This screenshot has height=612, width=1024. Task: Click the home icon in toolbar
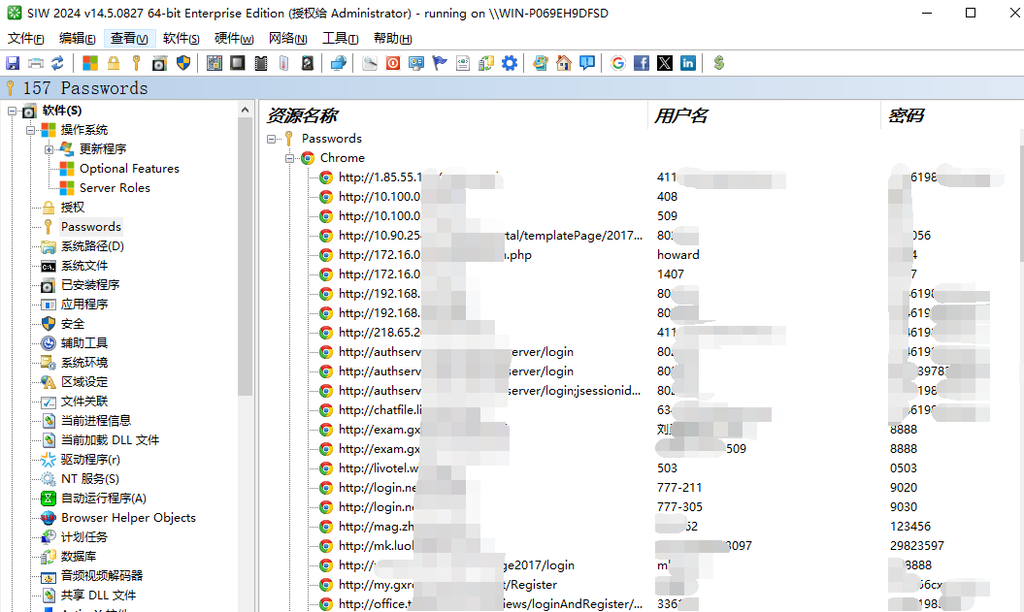564,63
